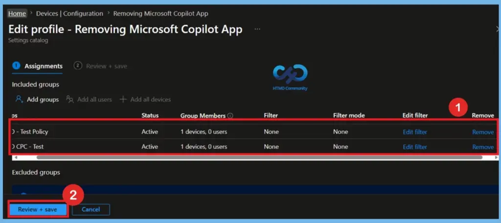This screenshot has width=501, height=223.
Task: Click Add groups
Action: point(37,100)
